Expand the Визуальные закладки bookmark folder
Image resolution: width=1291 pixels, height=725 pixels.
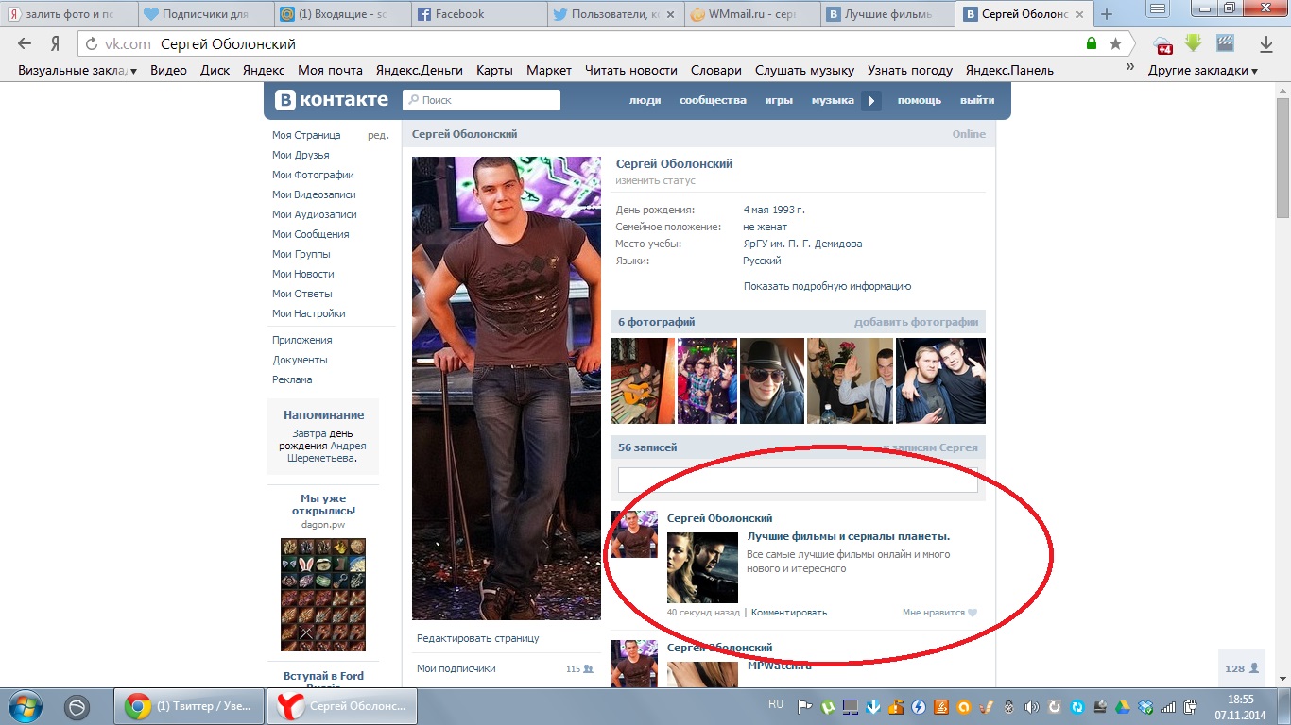point(77,70)
